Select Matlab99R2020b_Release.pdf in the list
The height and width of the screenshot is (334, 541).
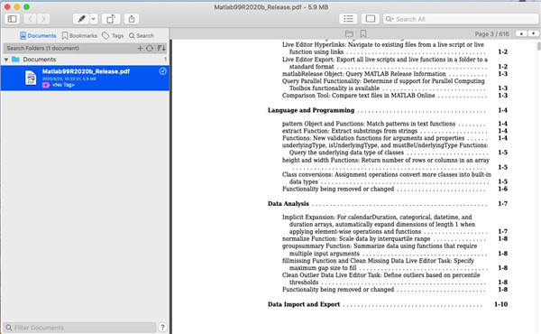pos(85,78)
